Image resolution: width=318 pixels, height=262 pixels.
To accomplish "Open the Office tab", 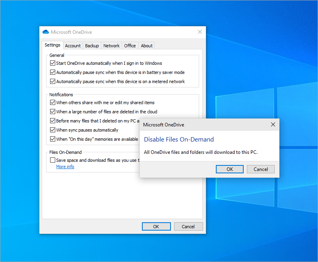I will 130,46.
